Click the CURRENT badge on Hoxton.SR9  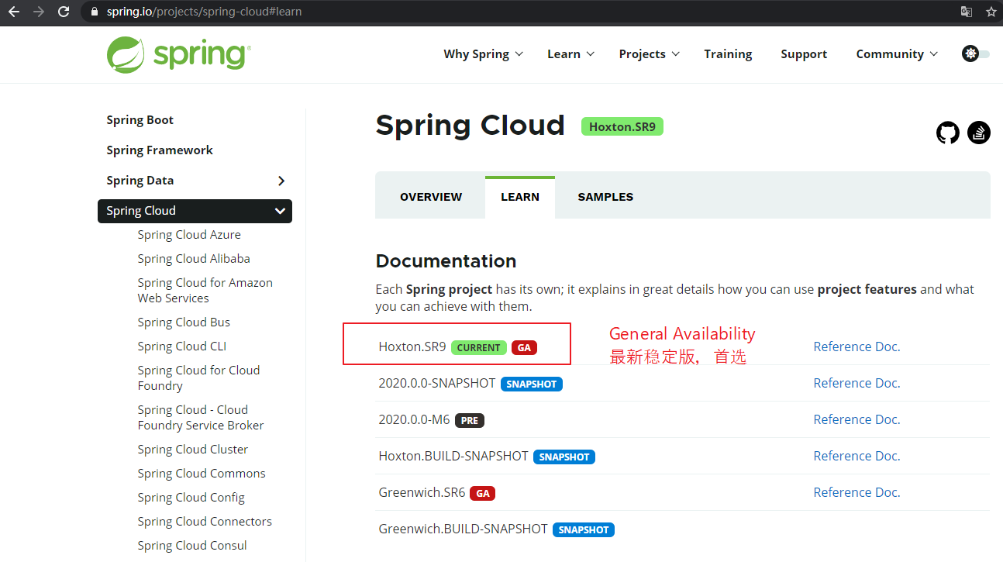(478, 347)
